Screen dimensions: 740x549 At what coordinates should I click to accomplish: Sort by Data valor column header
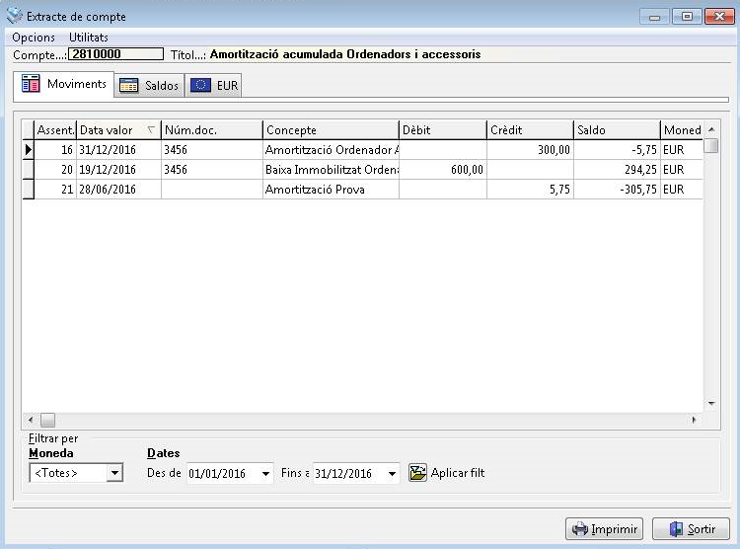point(118,130)
